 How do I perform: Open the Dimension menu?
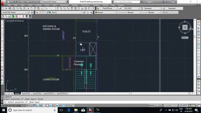click(x=64, y=5)
